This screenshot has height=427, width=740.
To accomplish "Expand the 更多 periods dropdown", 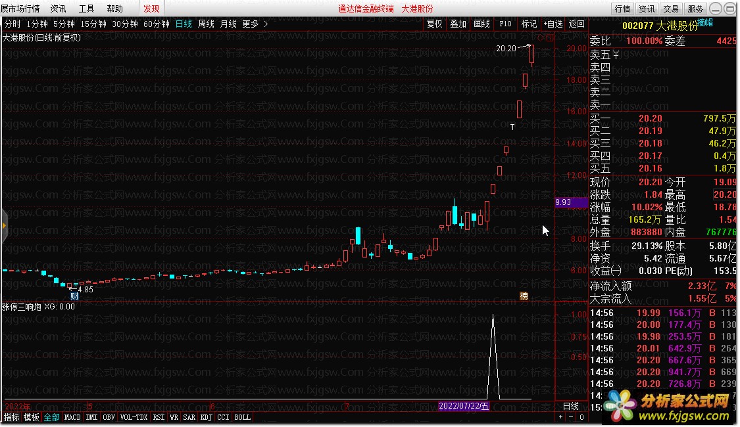I will tap(251, 24).
